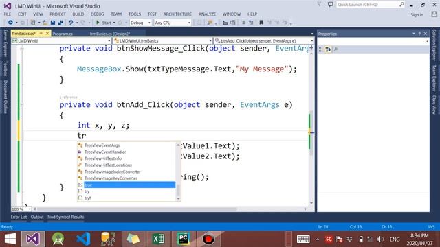Open the FILE menu
This screenshot has width=440, height=247.
(8, 14)
